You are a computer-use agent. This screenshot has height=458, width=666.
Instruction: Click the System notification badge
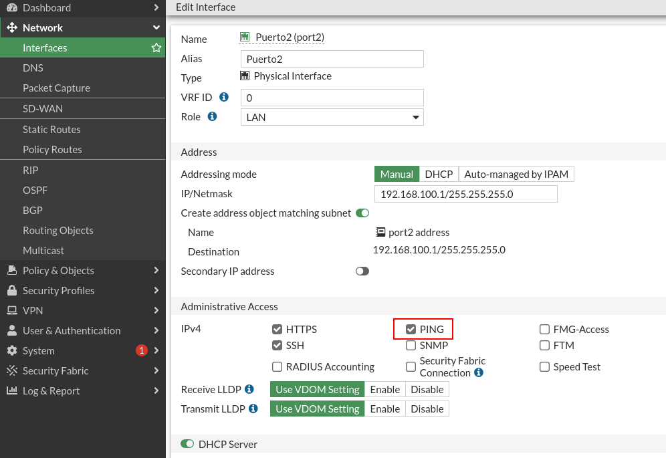(142, 350)
